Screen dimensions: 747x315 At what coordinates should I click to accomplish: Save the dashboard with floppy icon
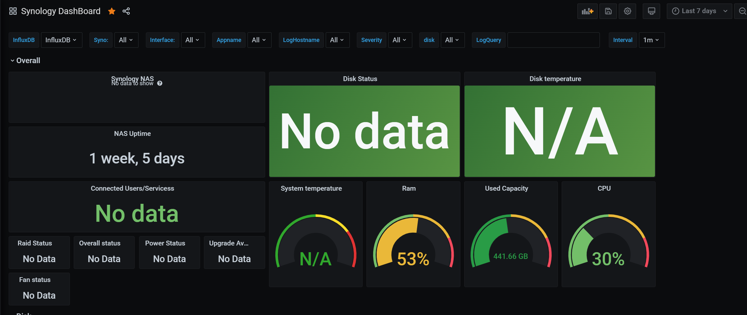(608, 11)
